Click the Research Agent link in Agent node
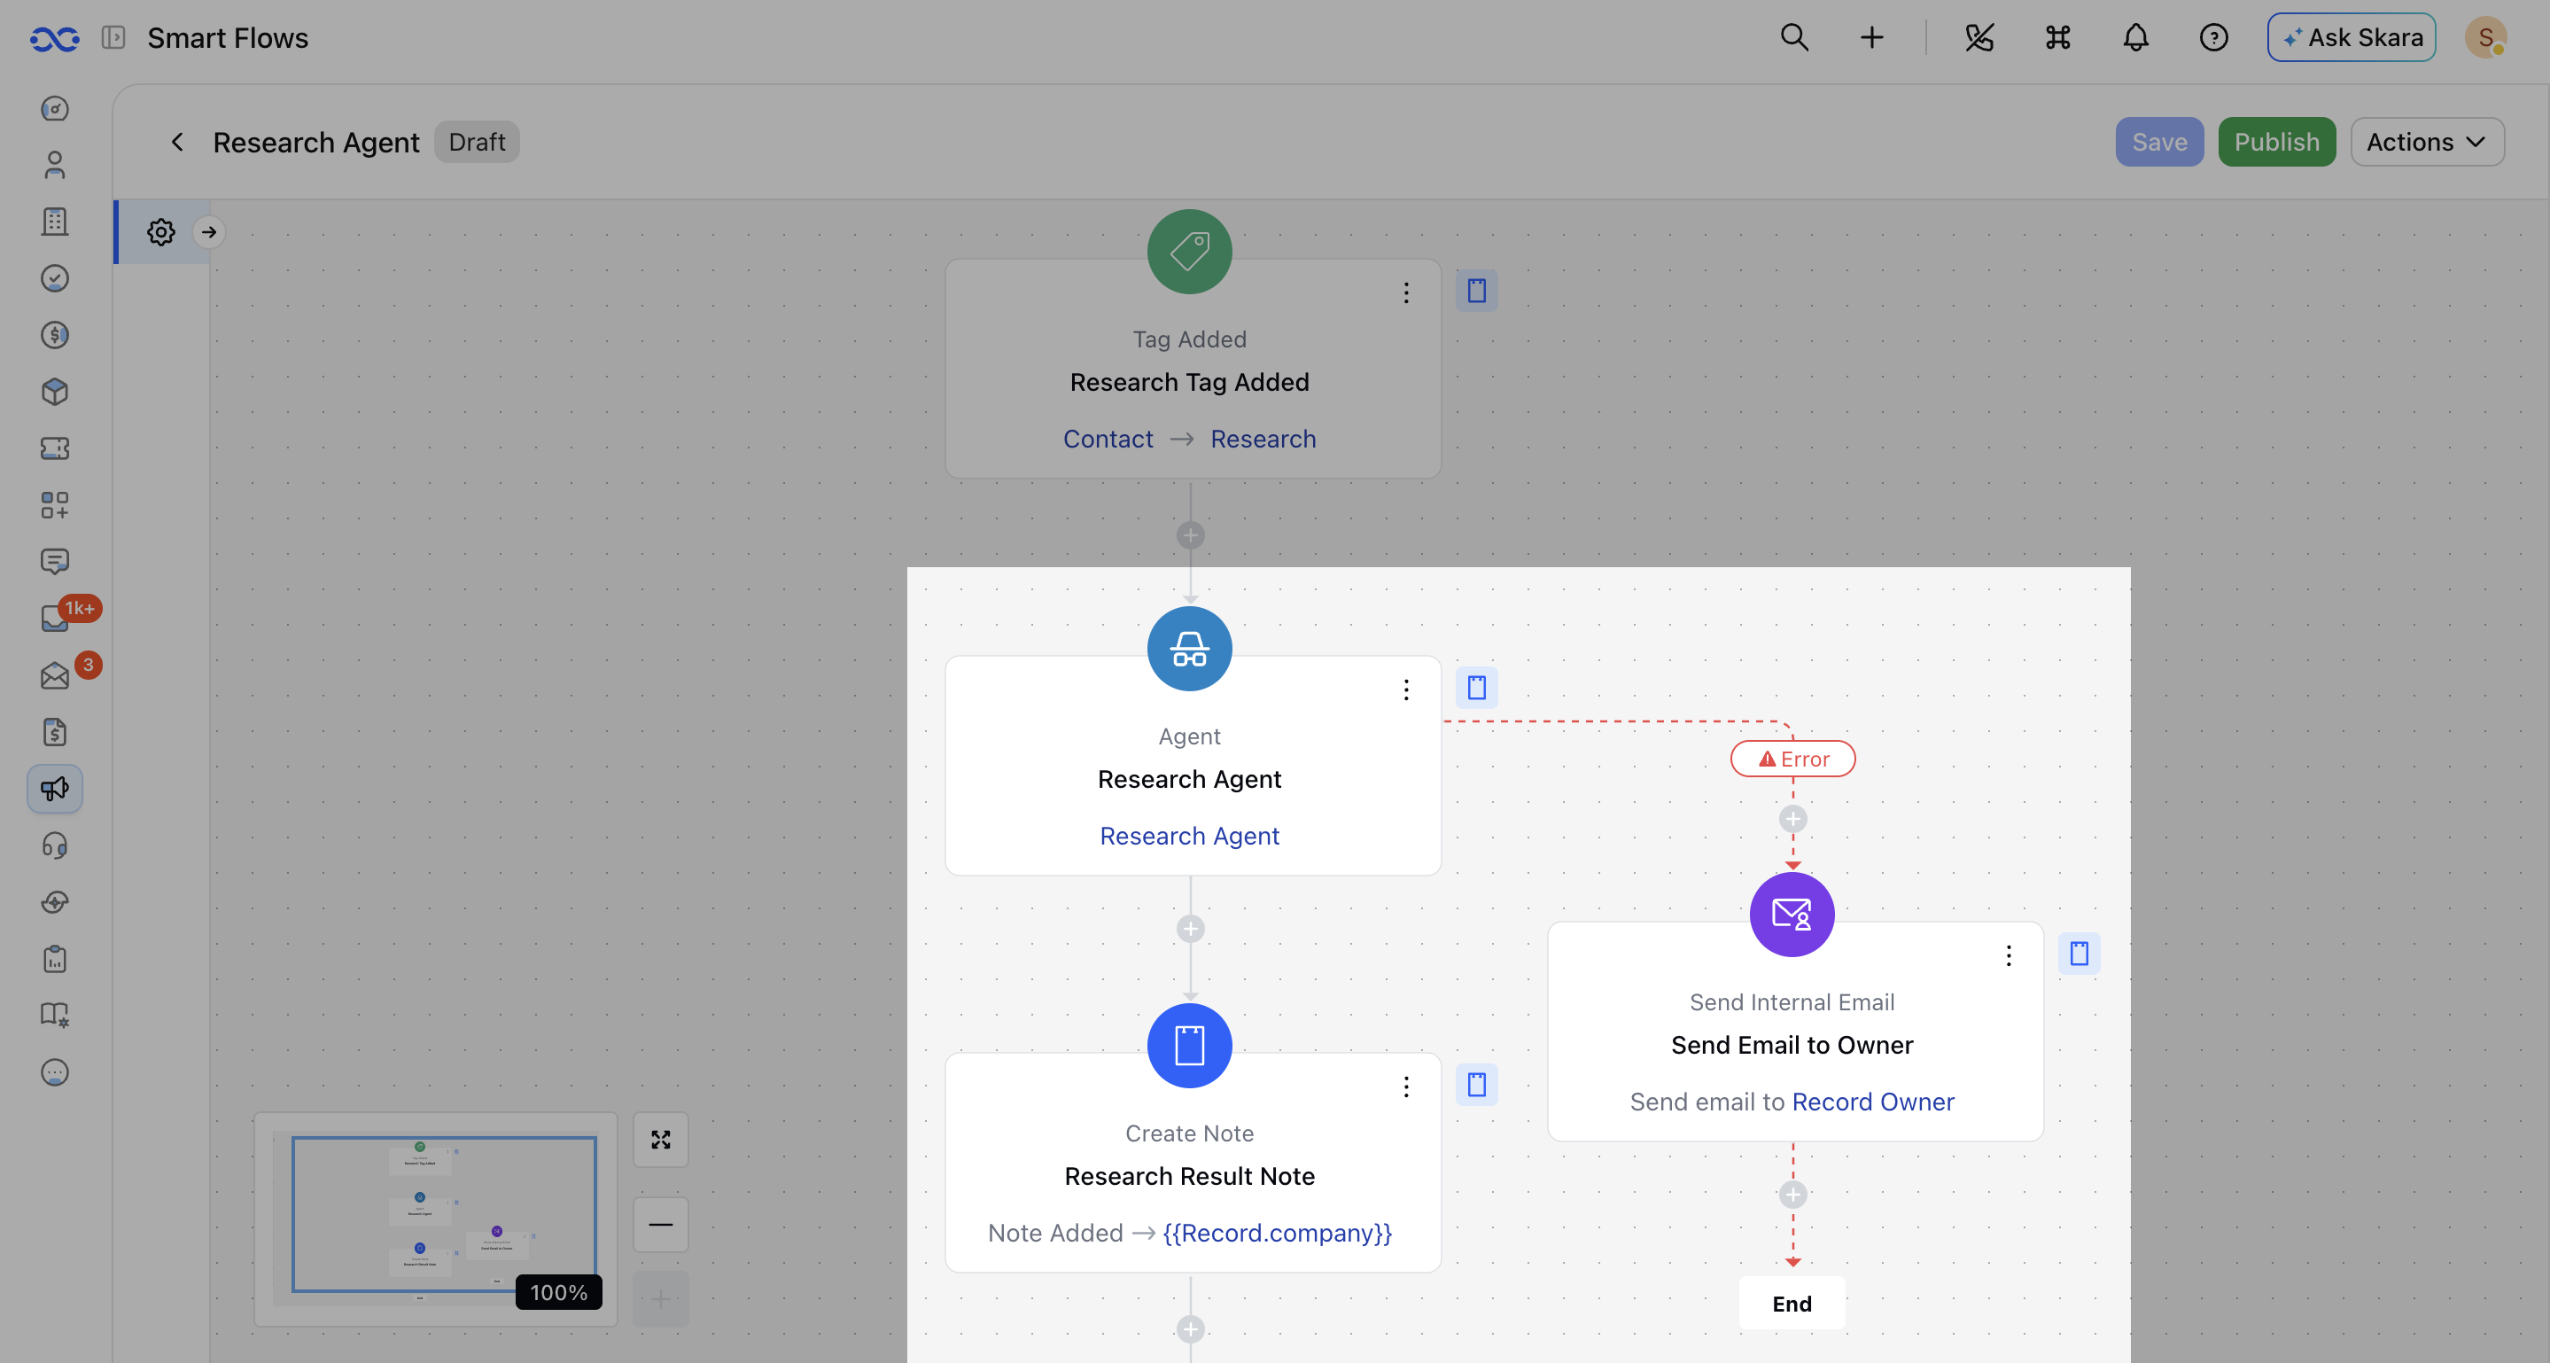The height and width of the screenshot is (1363, 2550). 1190,837
